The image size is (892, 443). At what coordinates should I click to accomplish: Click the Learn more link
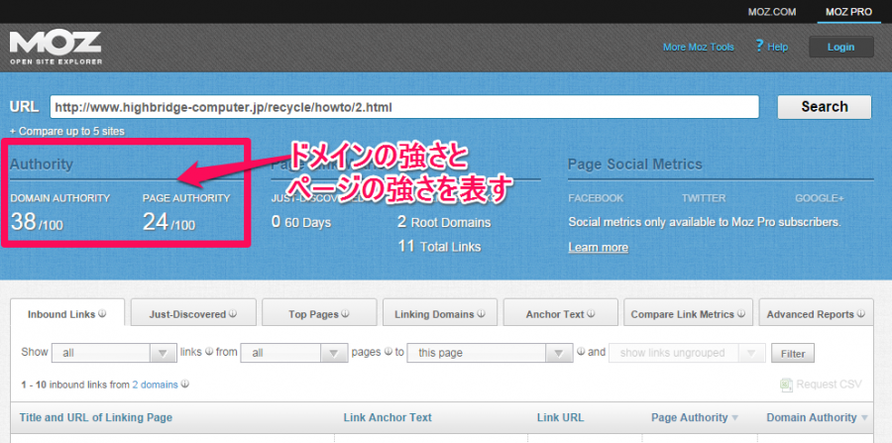[x=598, y=248]
